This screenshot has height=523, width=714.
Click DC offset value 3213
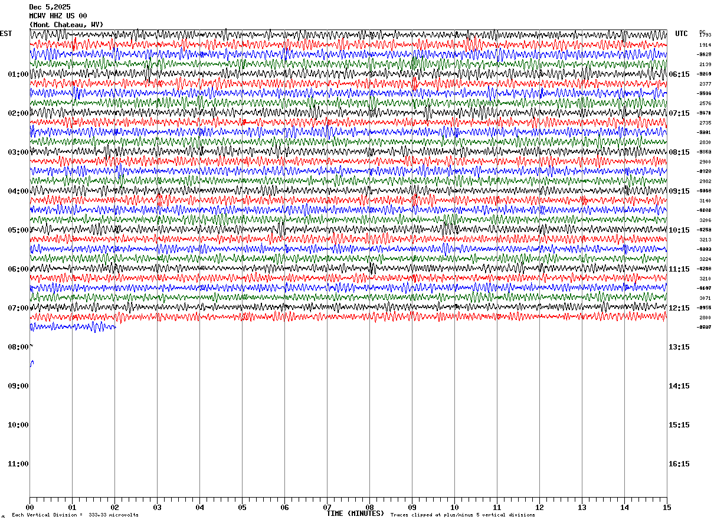coord(705,240)
